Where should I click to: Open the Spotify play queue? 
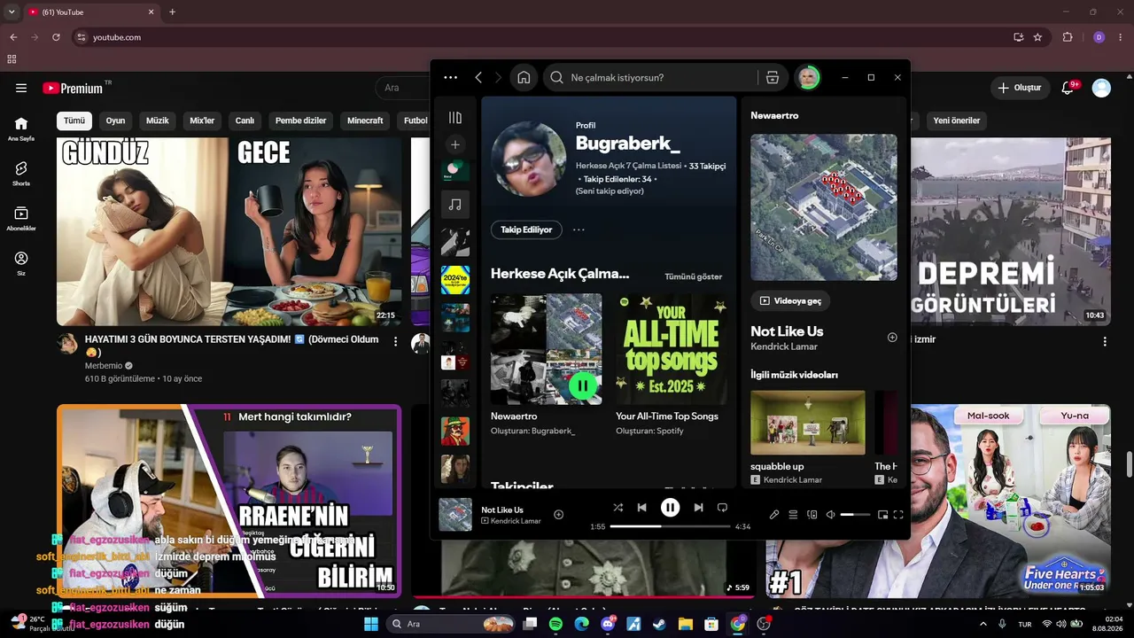tap(794, 515)
